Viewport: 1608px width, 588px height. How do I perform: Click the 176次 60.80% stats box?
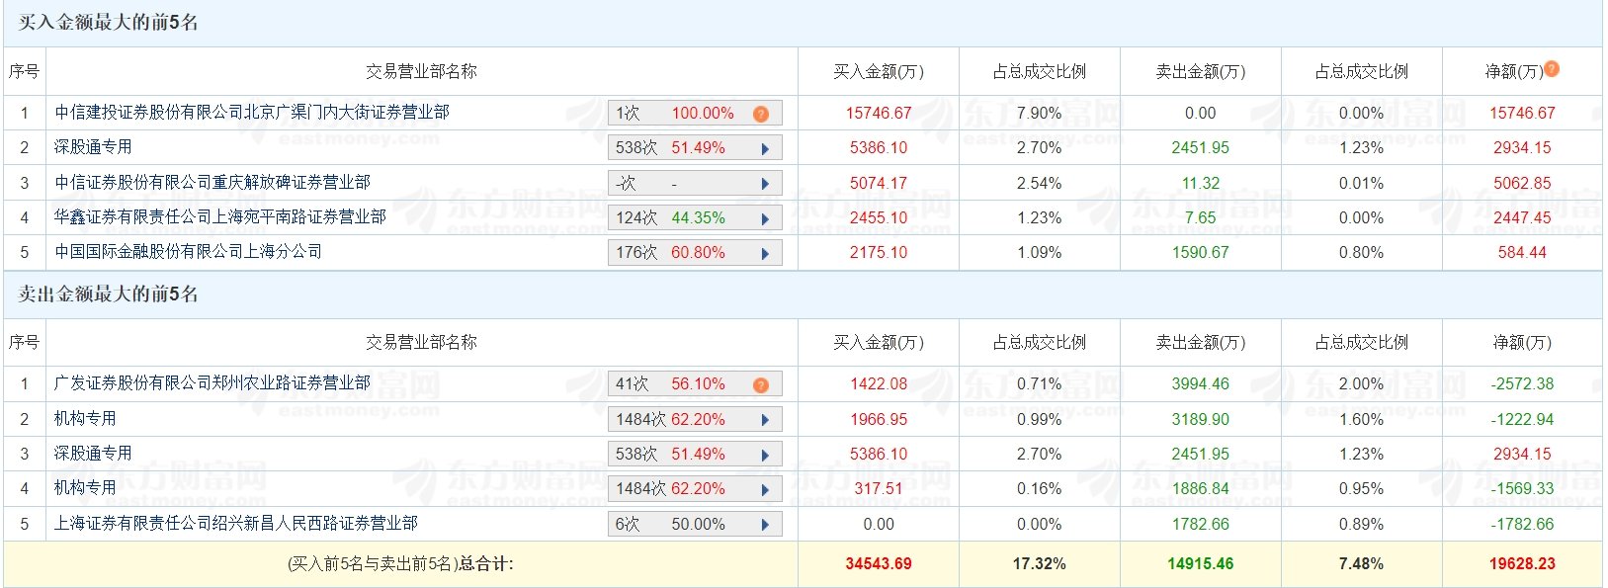[682, 253]
